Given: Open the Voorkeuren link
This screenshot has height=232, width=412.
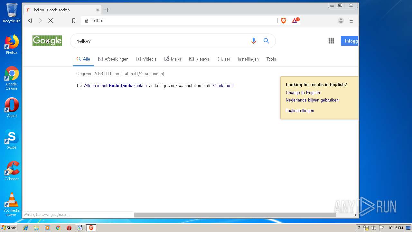Looking at the screenshot, I should 223,86.
